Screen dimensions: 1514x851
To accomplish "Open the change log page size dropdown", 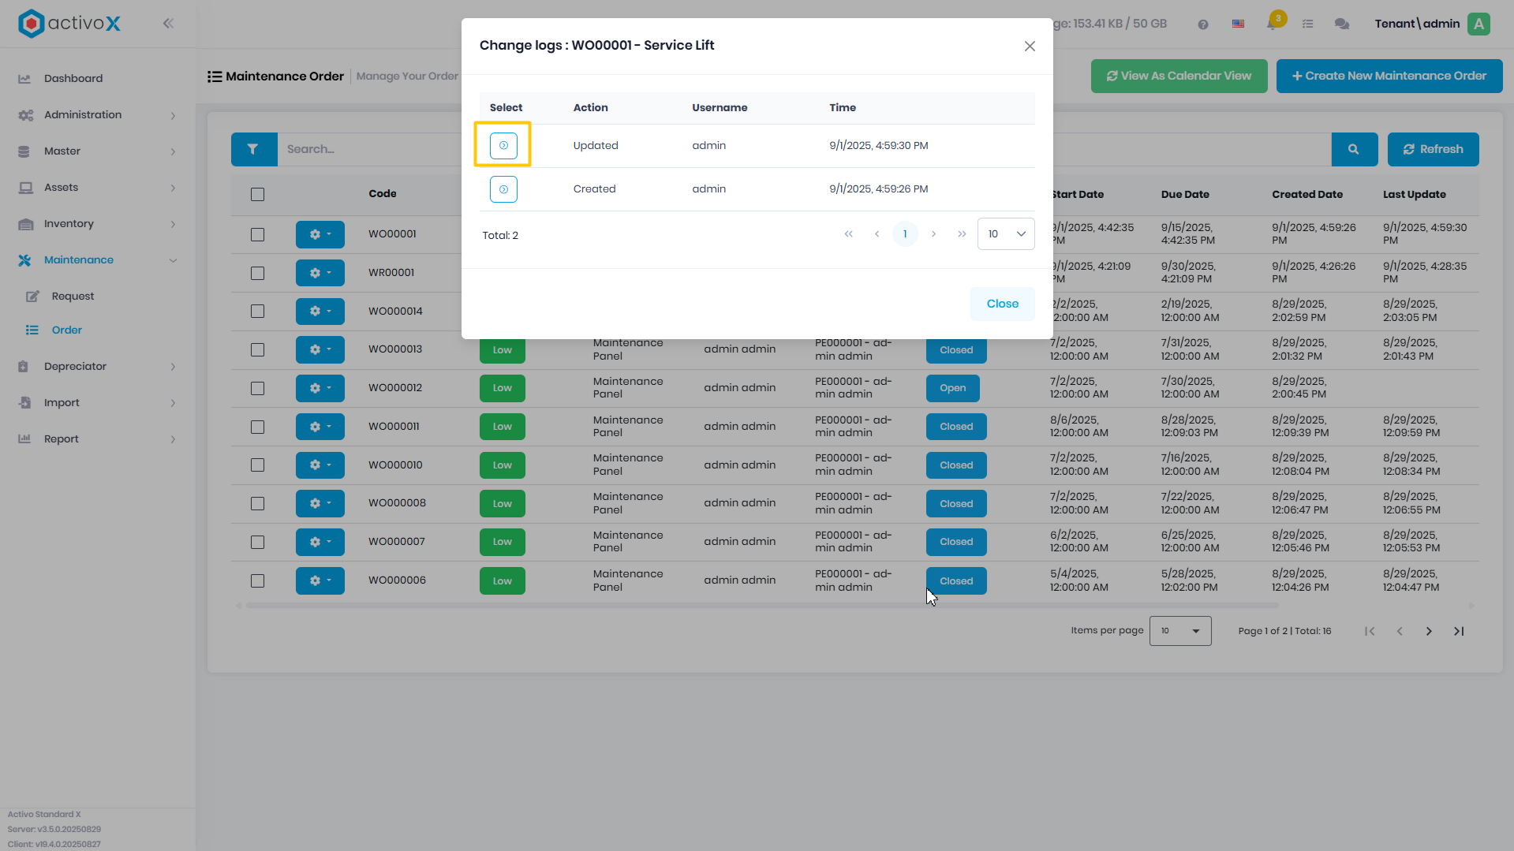I will point(1006,234).
